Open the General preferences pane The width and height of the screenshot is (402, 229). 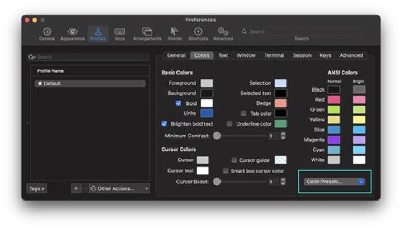click(47, 34)
